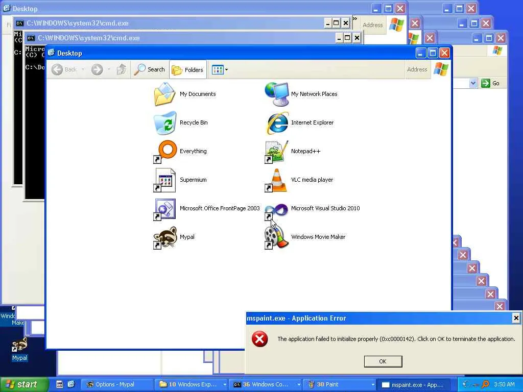Viewport: 523px width, 392px height.
Task: Expand the Back history dropdown arrow
Action: (83, 69)
